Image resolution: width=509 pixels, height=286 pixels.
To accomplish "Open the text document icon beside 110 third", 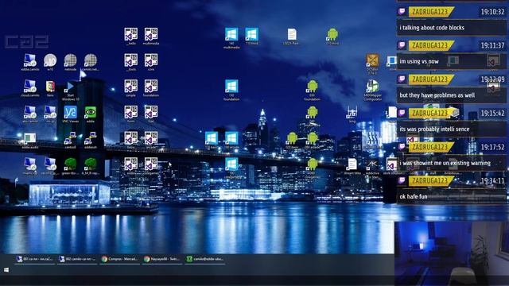I will 292,35.
